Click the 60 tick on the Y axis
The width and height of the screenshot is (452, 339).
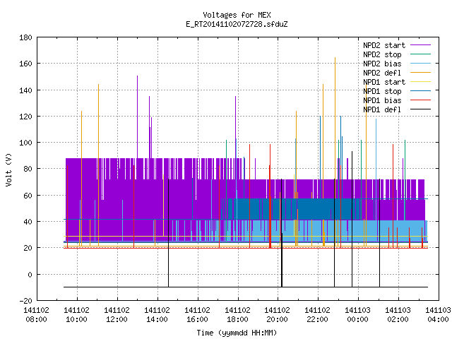(28, 196)
